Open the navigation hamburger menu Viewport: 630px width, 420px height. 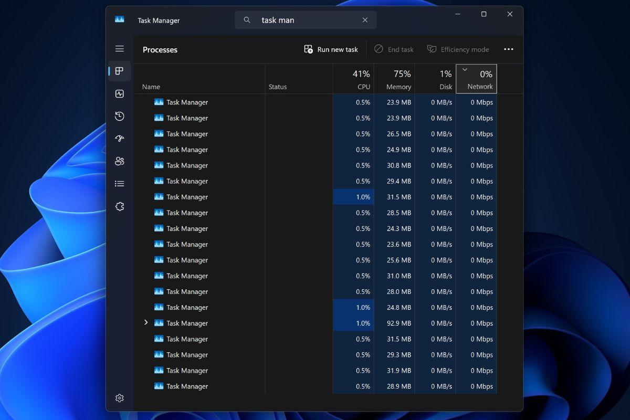click(x=119, y=48)
